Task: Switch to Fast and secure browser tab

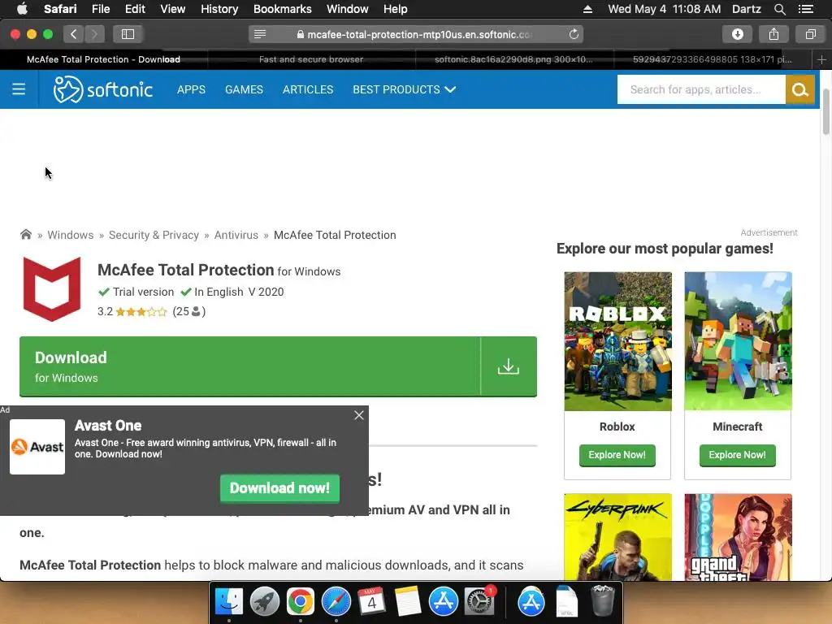Action: click(311, 59)
